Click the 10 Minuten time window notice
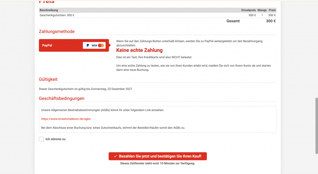Viewport: 318px width, 174px height. tap(157, 163)
